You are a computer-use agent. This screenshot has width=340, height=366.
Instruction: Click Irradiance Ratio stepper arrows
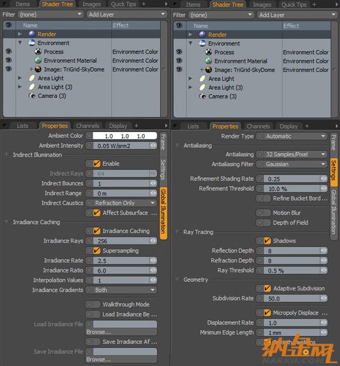[153, 270]
